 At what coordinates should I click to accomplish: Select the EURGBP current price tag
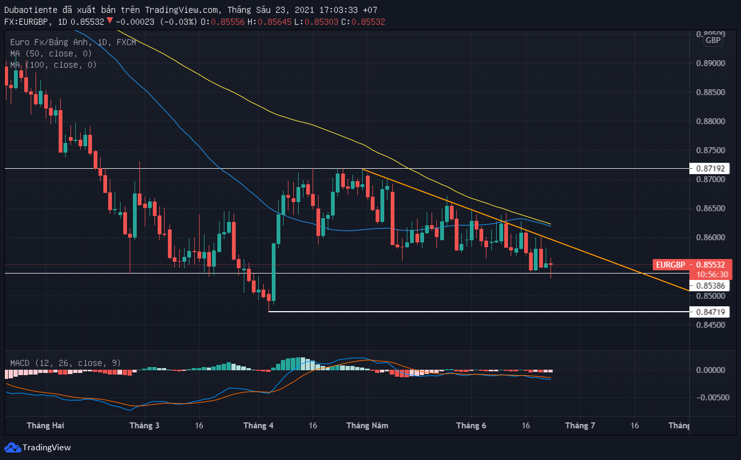point(691,265)
